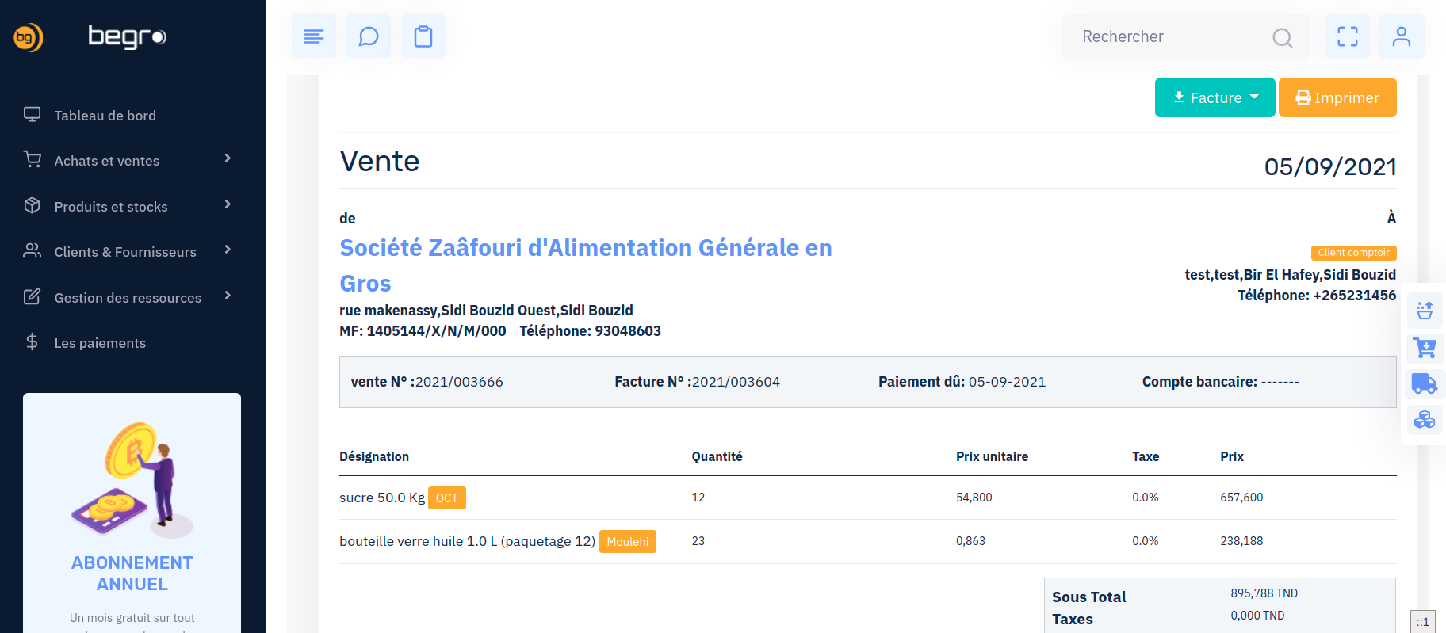Expand Clients & Fournisseurs menu
This screenshot has width=1446, height=633.
pyautogui.click(x=127, y=252)
